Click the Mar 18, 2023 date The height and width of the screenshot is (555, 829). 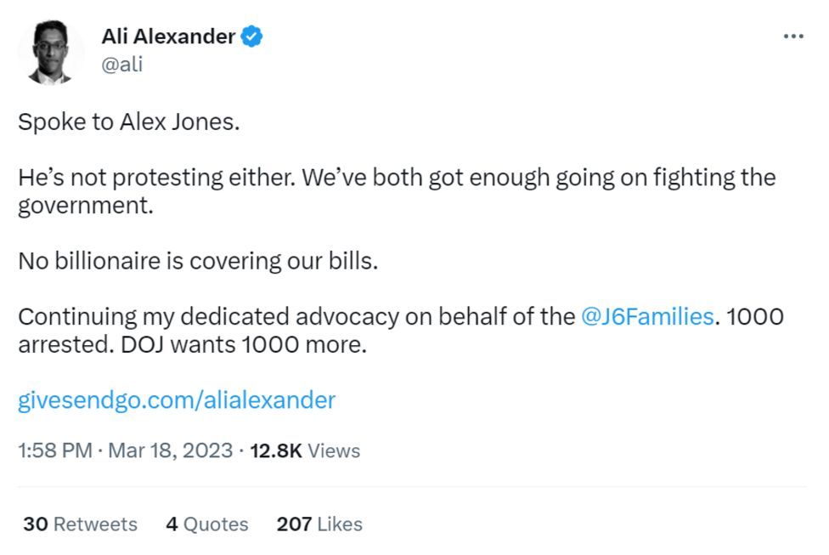170,450
